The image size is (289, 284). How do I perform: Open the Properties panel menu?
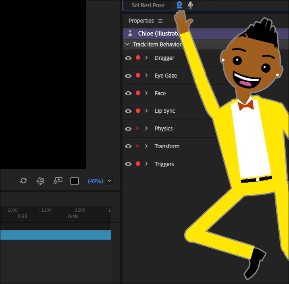click(160, 21)
